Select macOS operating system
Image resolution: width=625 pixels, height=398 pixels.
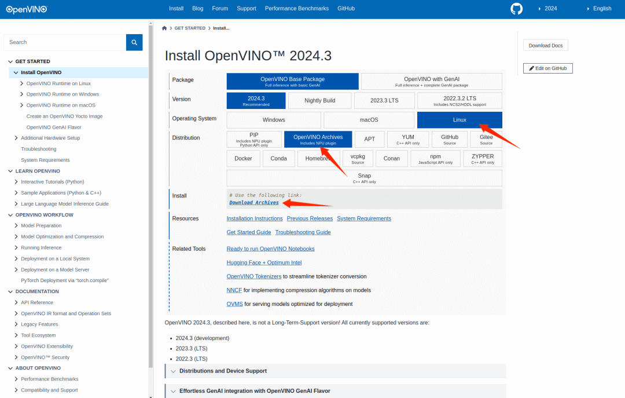click(x=369, y=120)
